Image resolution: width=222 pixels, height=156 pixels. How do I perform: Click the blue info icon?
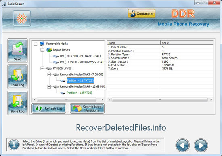(x=14, y=145)
